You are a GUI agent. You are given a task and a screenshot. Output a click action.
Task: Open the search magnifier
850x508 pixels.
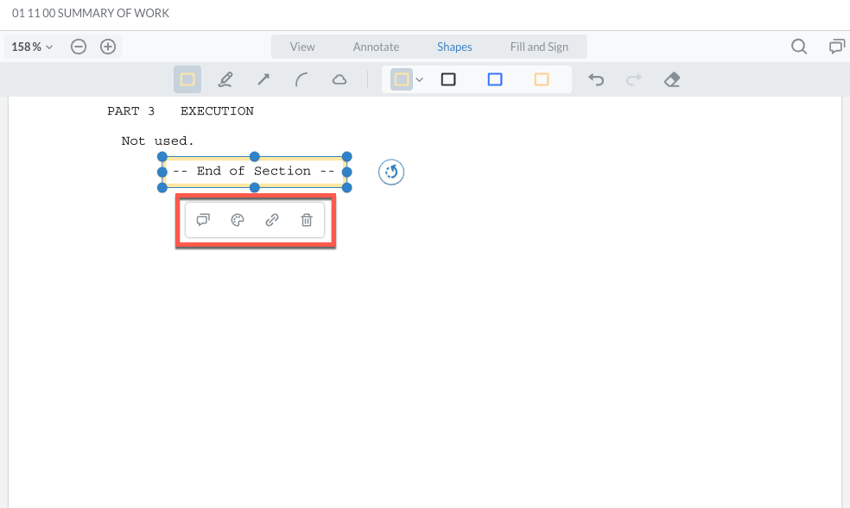799,47
